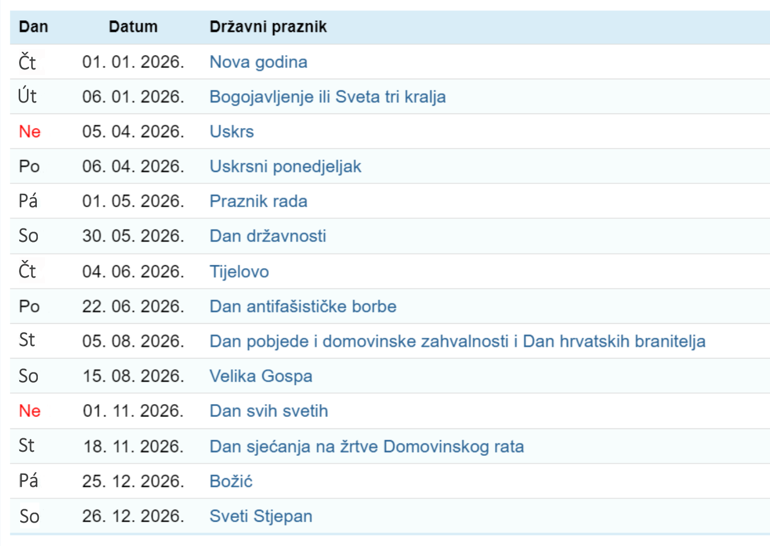Select Dan antifašističke borbe link
The height and width of the screenshot is (546, 770).
coord(303,306)
